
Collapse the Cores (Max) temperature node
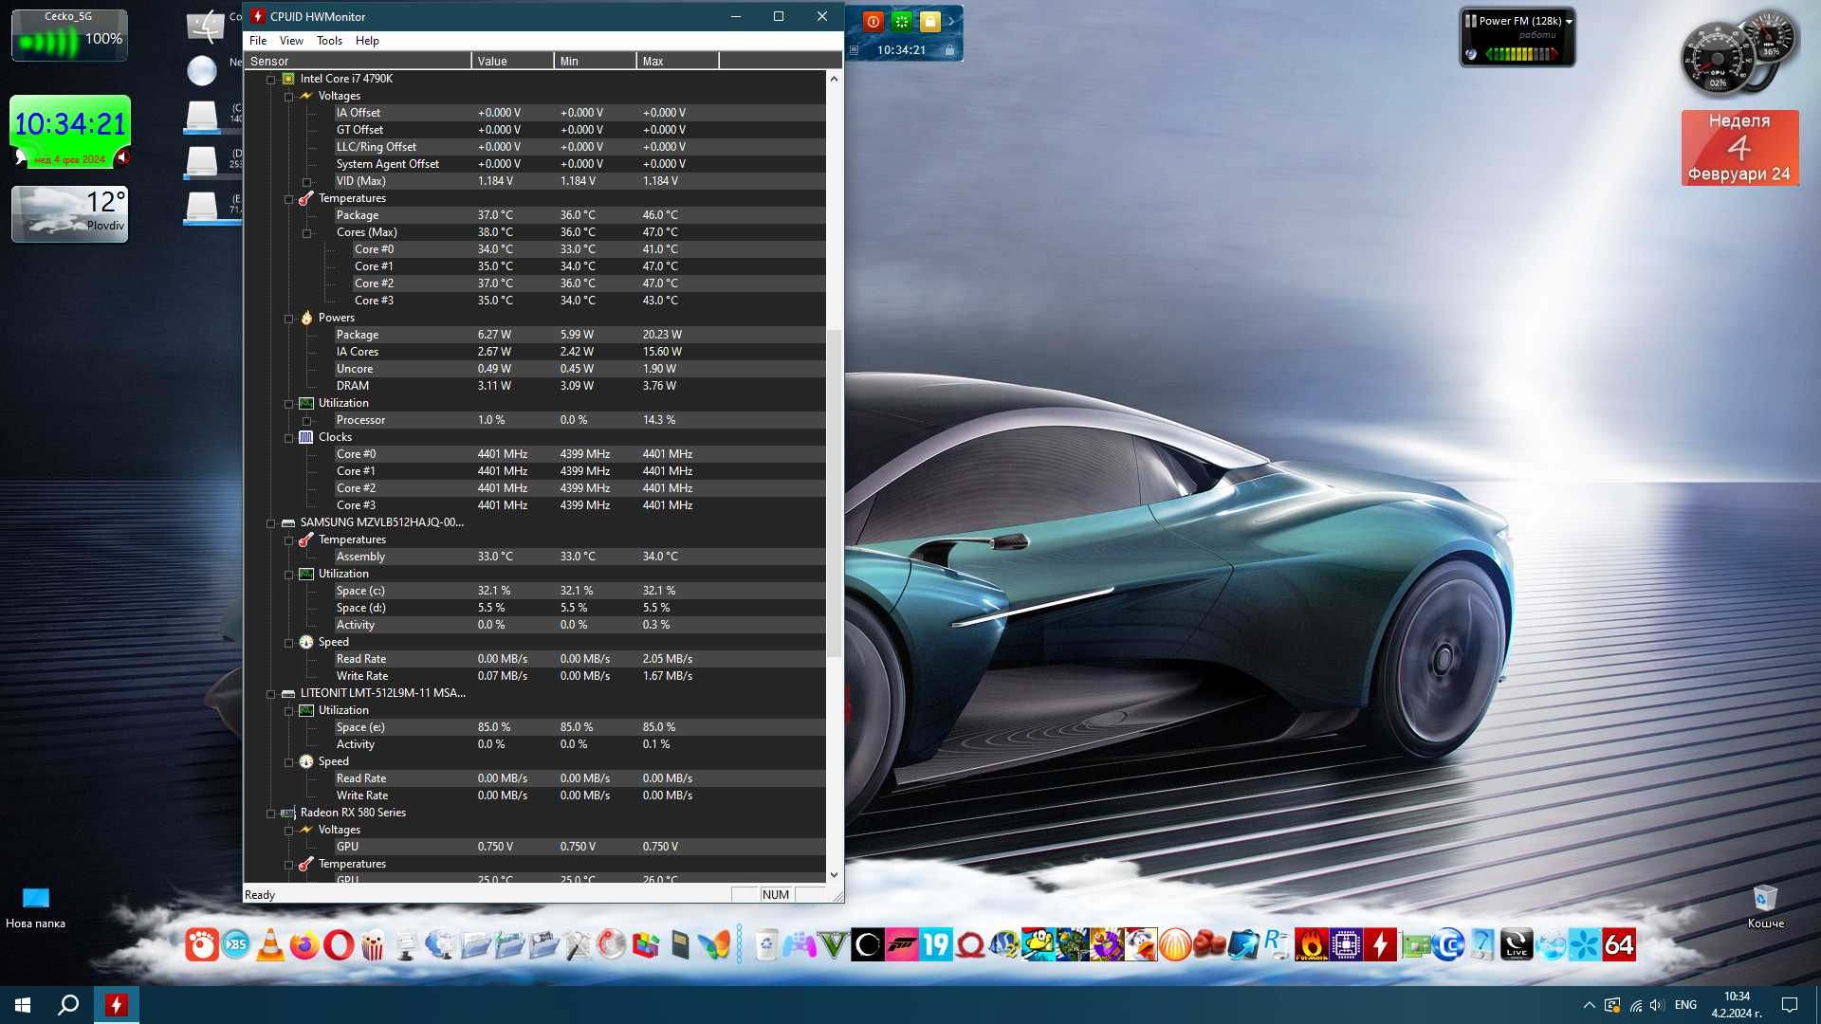pos(307,233)
